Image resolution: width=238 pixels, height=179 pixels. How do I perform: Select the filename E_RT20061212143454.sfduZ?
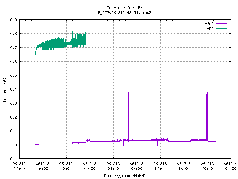click(x=125, y=13)
